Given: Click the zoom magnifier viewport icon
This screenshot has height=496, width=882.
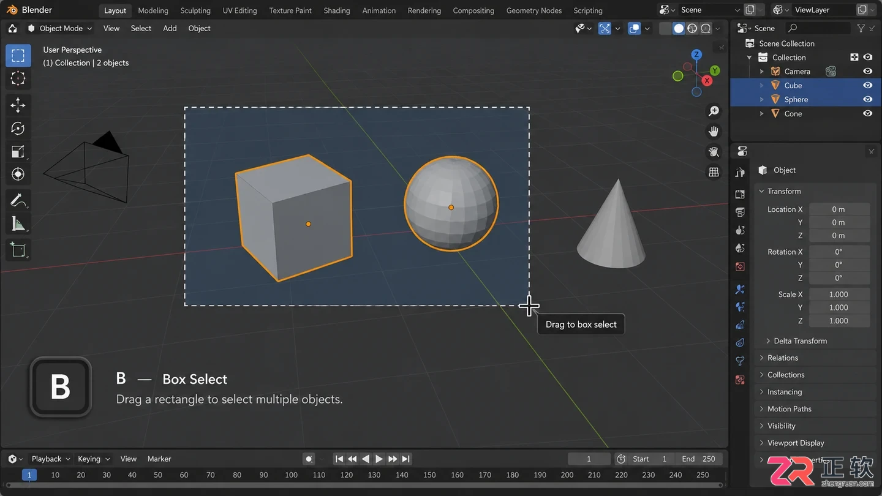Looking at the screenshot, I should (714, 111).
